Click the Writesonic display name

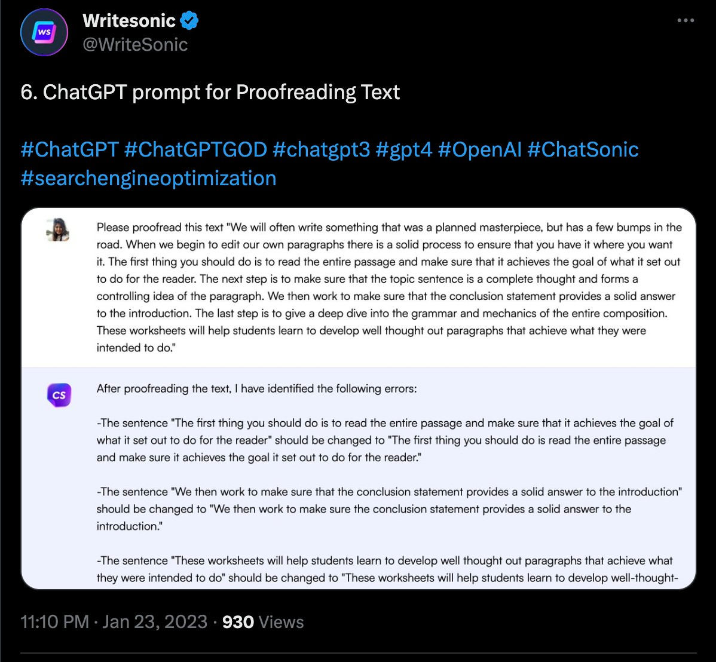click(x=129, y=21)
